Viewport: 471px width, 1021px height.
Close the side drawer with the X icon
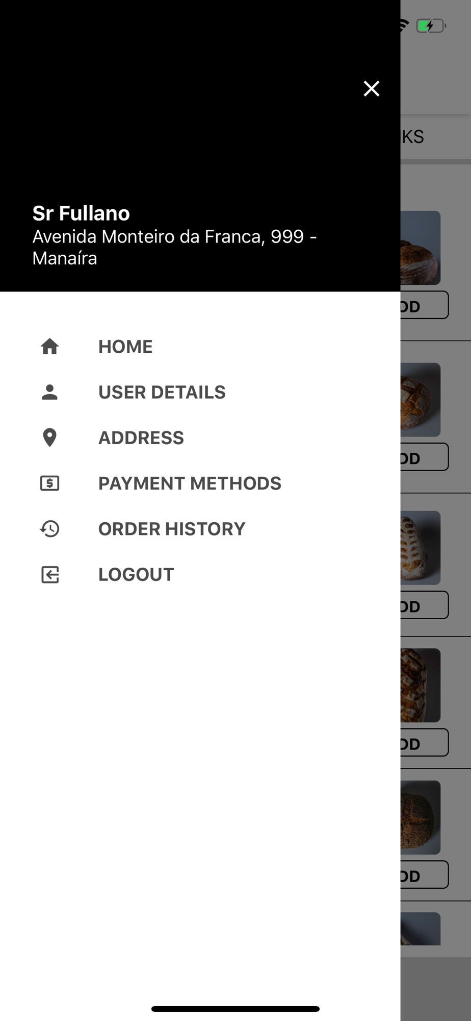click(x=371, y=88)
